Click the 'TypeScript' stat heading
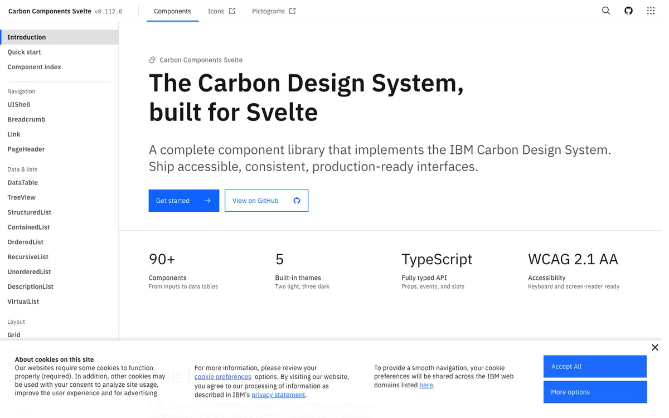This screenshot has height=418, width=669. [437, 259]
